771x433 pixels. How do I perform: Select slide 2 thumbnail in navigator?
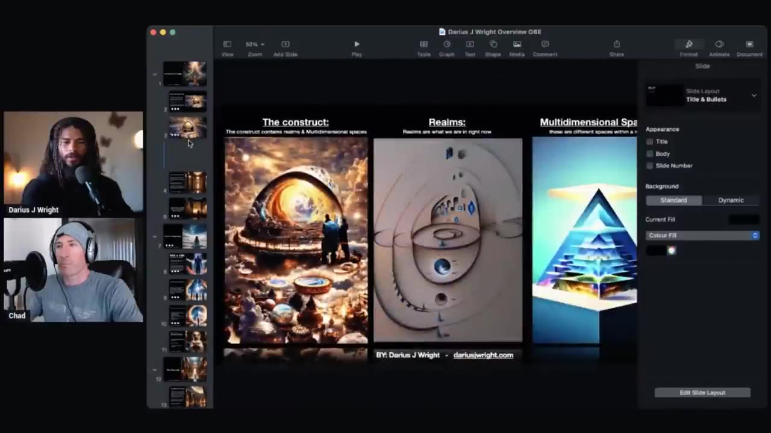188,102
